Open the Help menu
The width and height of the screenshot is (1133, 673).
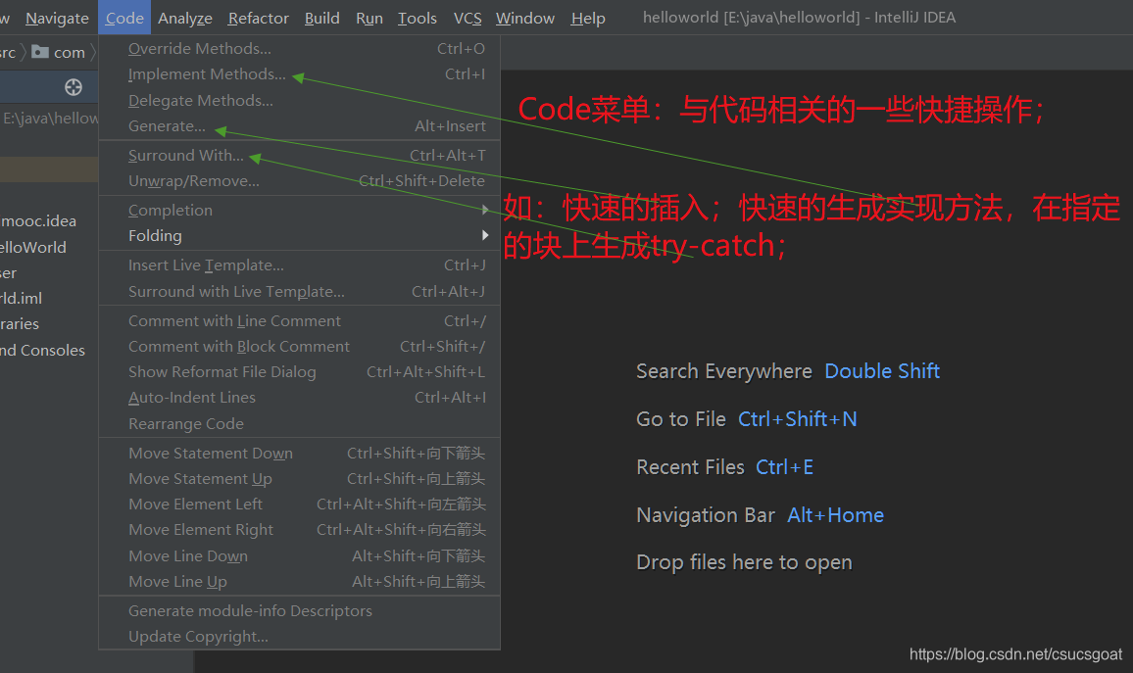pyautogui.click(x=587, y=18)
